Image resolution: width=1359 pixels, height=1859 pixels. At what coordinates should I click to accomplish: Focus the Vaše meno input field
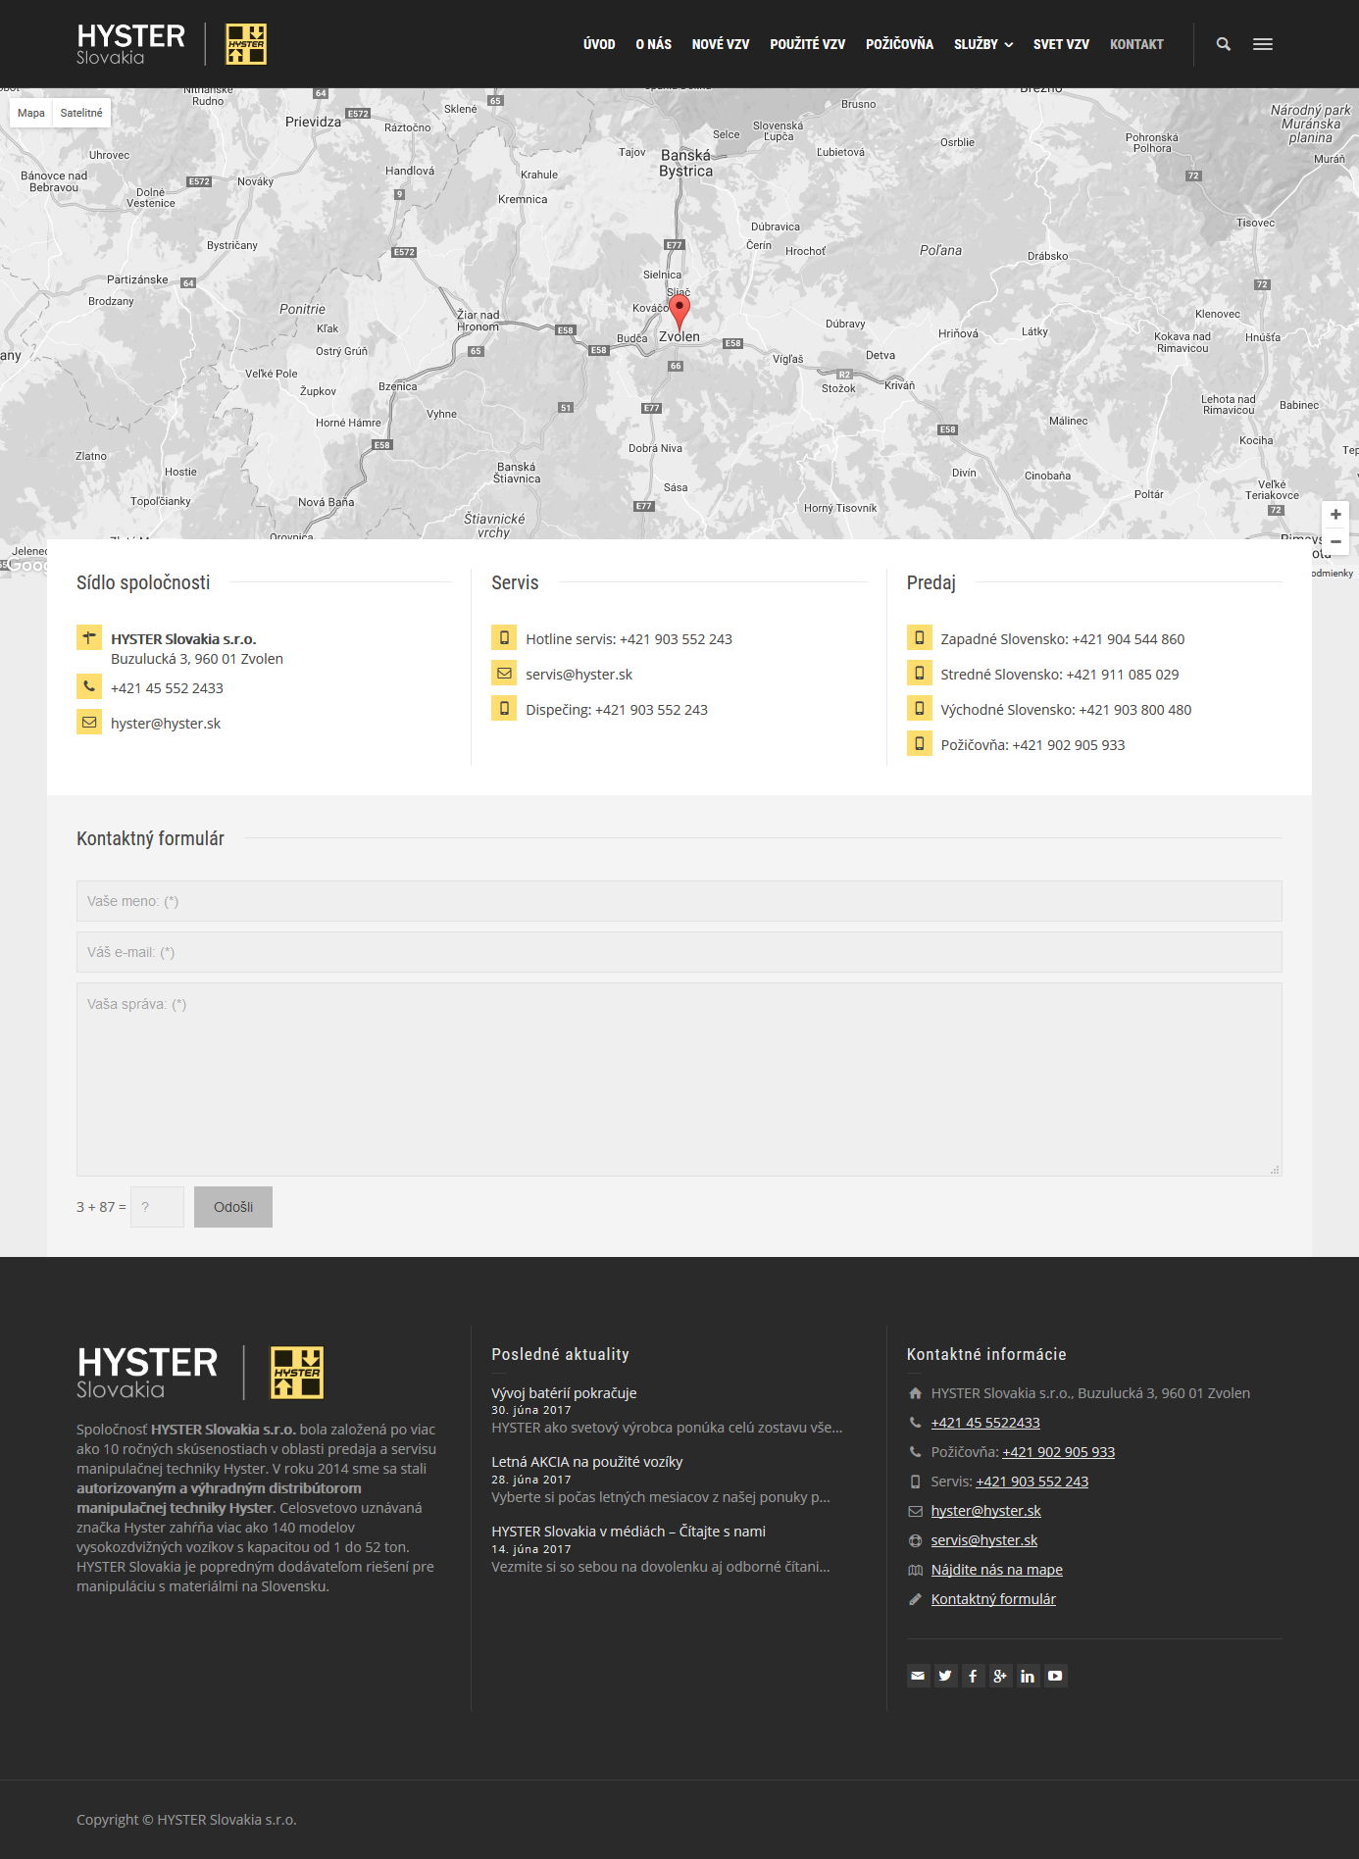point(679,901)
